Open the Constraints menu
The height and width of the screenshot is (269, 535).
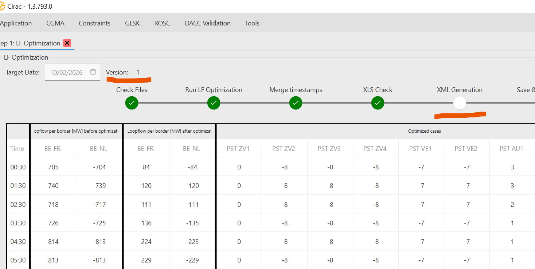coord(94,23)
